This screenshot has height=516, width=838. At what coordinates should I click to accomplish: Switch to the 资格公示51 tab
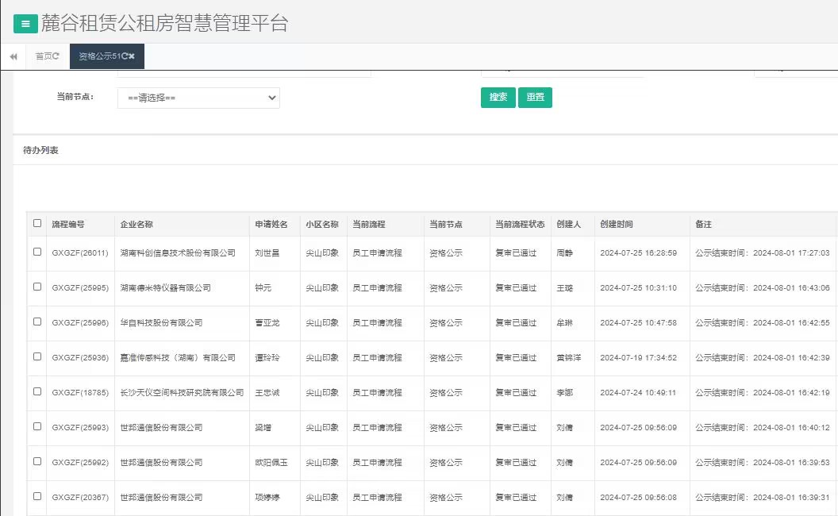(98, 56)
